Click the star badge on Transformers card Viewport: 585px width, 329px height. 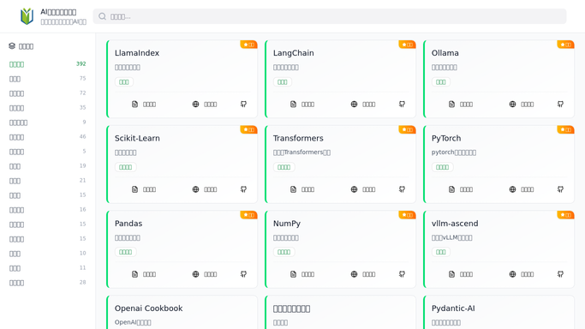pyautogui.click(x=407, y=130)
